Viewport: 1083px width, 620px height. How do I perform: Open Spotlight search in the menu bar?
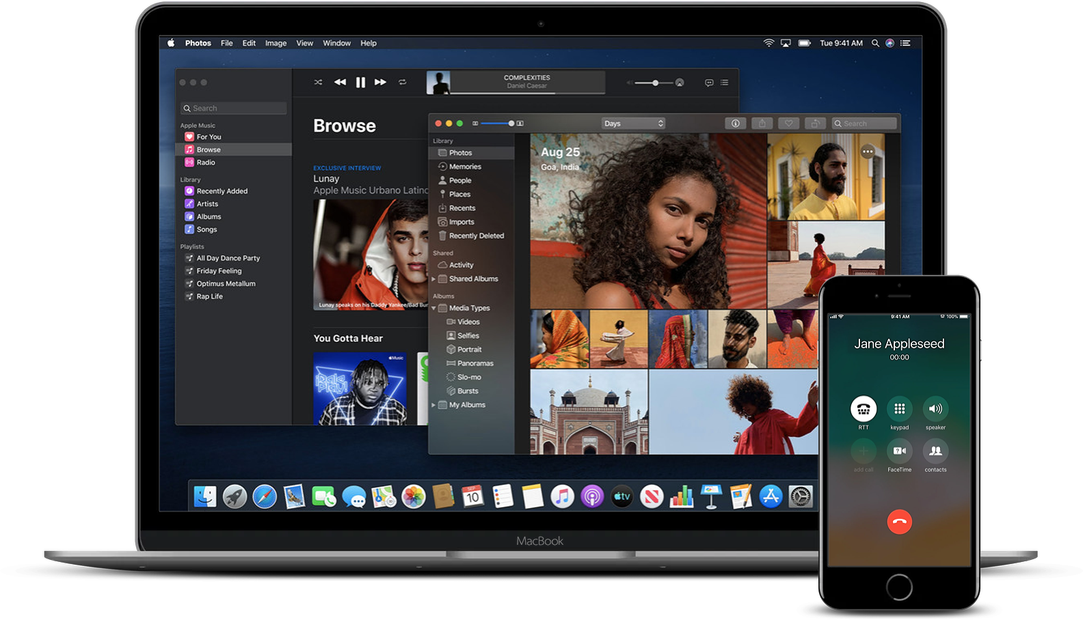tap(875, 43)
